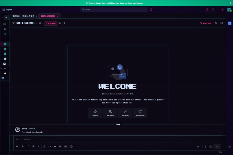Toggle strikethrough formatting

tap(33, 147)
